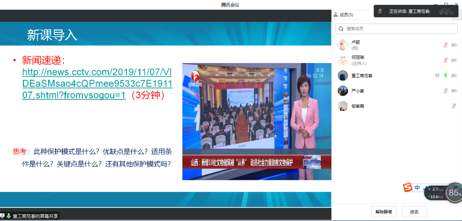Click 何冠瑶's camera-off icon

click(x=454, y=60)
